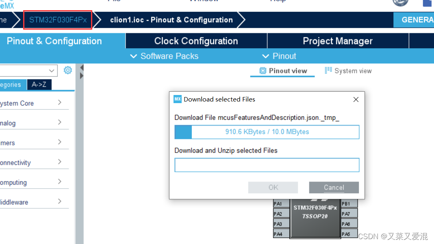Viewport: 434px width, 244px height.
Task: Switch to Pinout & Configuration tab
Action: pos(63,41)
